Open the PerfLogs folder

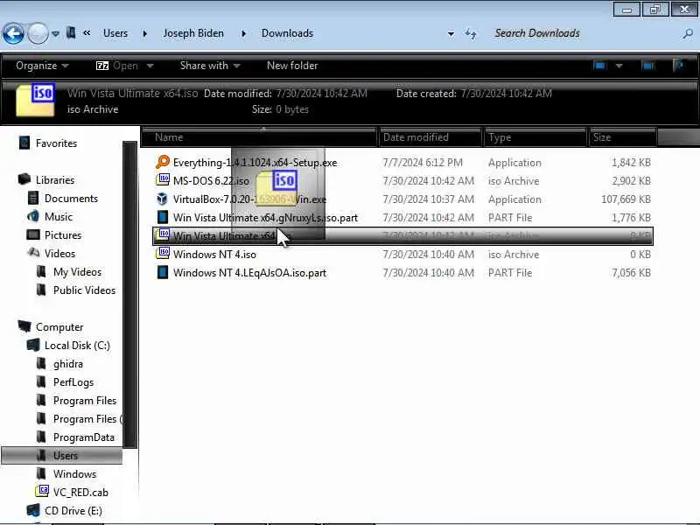click(73, 382)
